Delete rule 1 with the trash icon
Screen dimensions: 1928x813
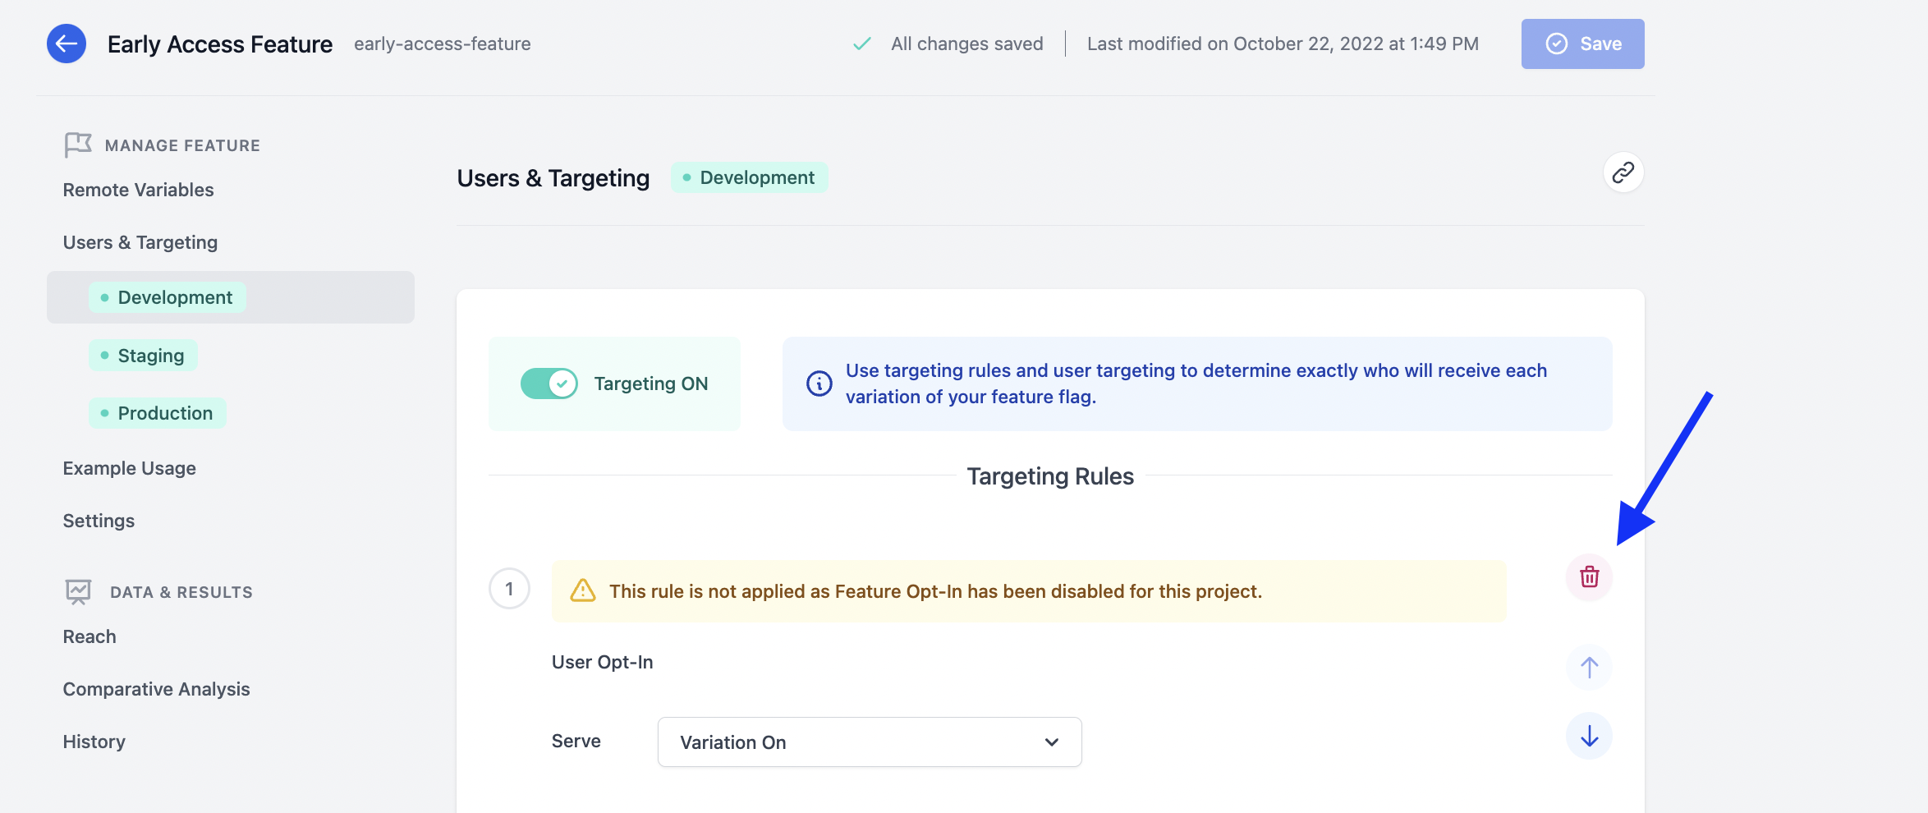[x=1589, y=578]
